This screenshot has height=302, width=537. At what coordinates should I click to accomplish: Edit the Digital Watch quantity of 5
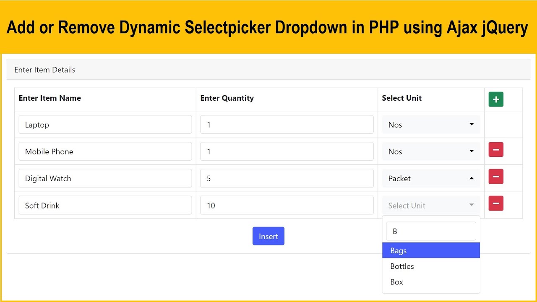click(x=287, y=178)
